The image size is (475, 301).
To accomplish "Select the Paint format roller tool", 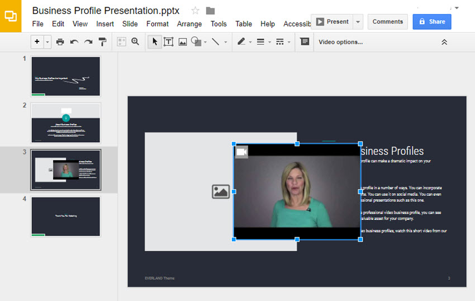I will (102, 42).
